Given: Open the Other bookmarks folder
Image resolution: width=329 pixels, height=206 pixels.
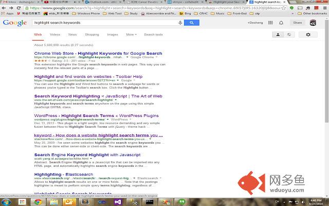Looking at the screenshot, I should [312, 13].
